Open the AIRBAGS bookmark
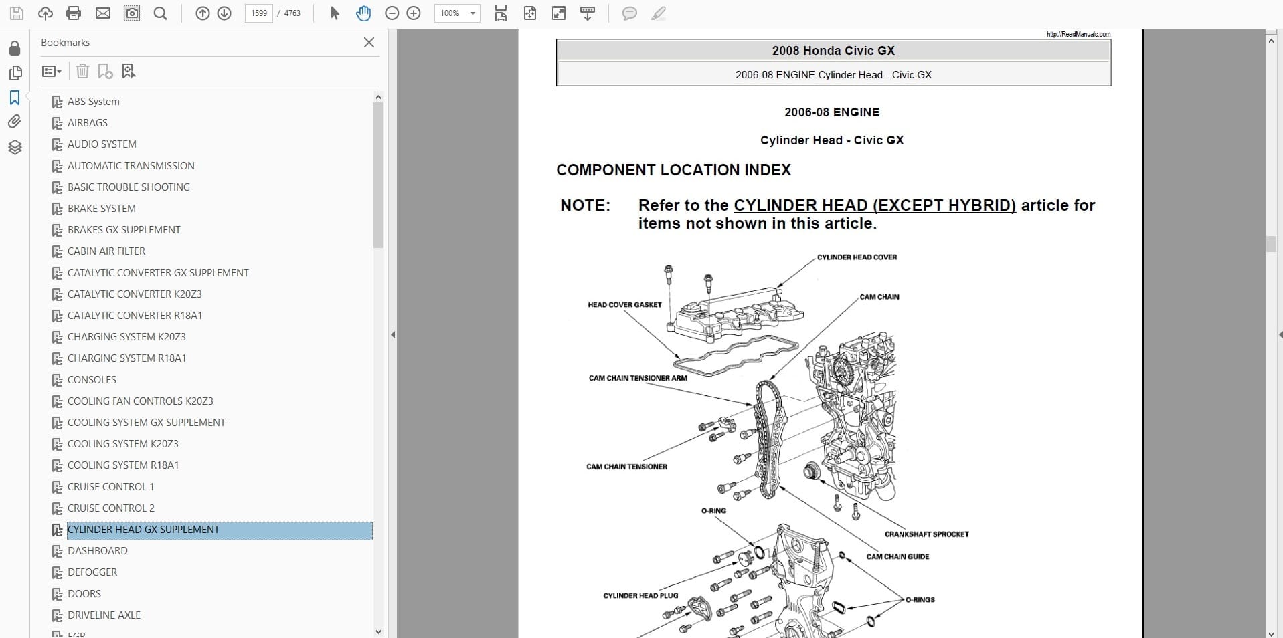1283x638 pixels. [x=88, y=123]
